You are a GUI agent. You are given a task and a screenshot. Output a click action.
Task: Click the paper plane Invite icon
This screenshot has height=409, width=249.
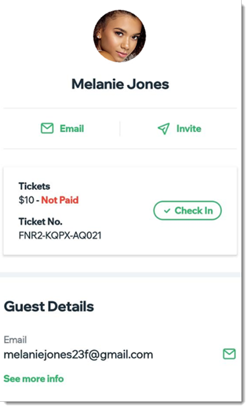tap(163, 129)
